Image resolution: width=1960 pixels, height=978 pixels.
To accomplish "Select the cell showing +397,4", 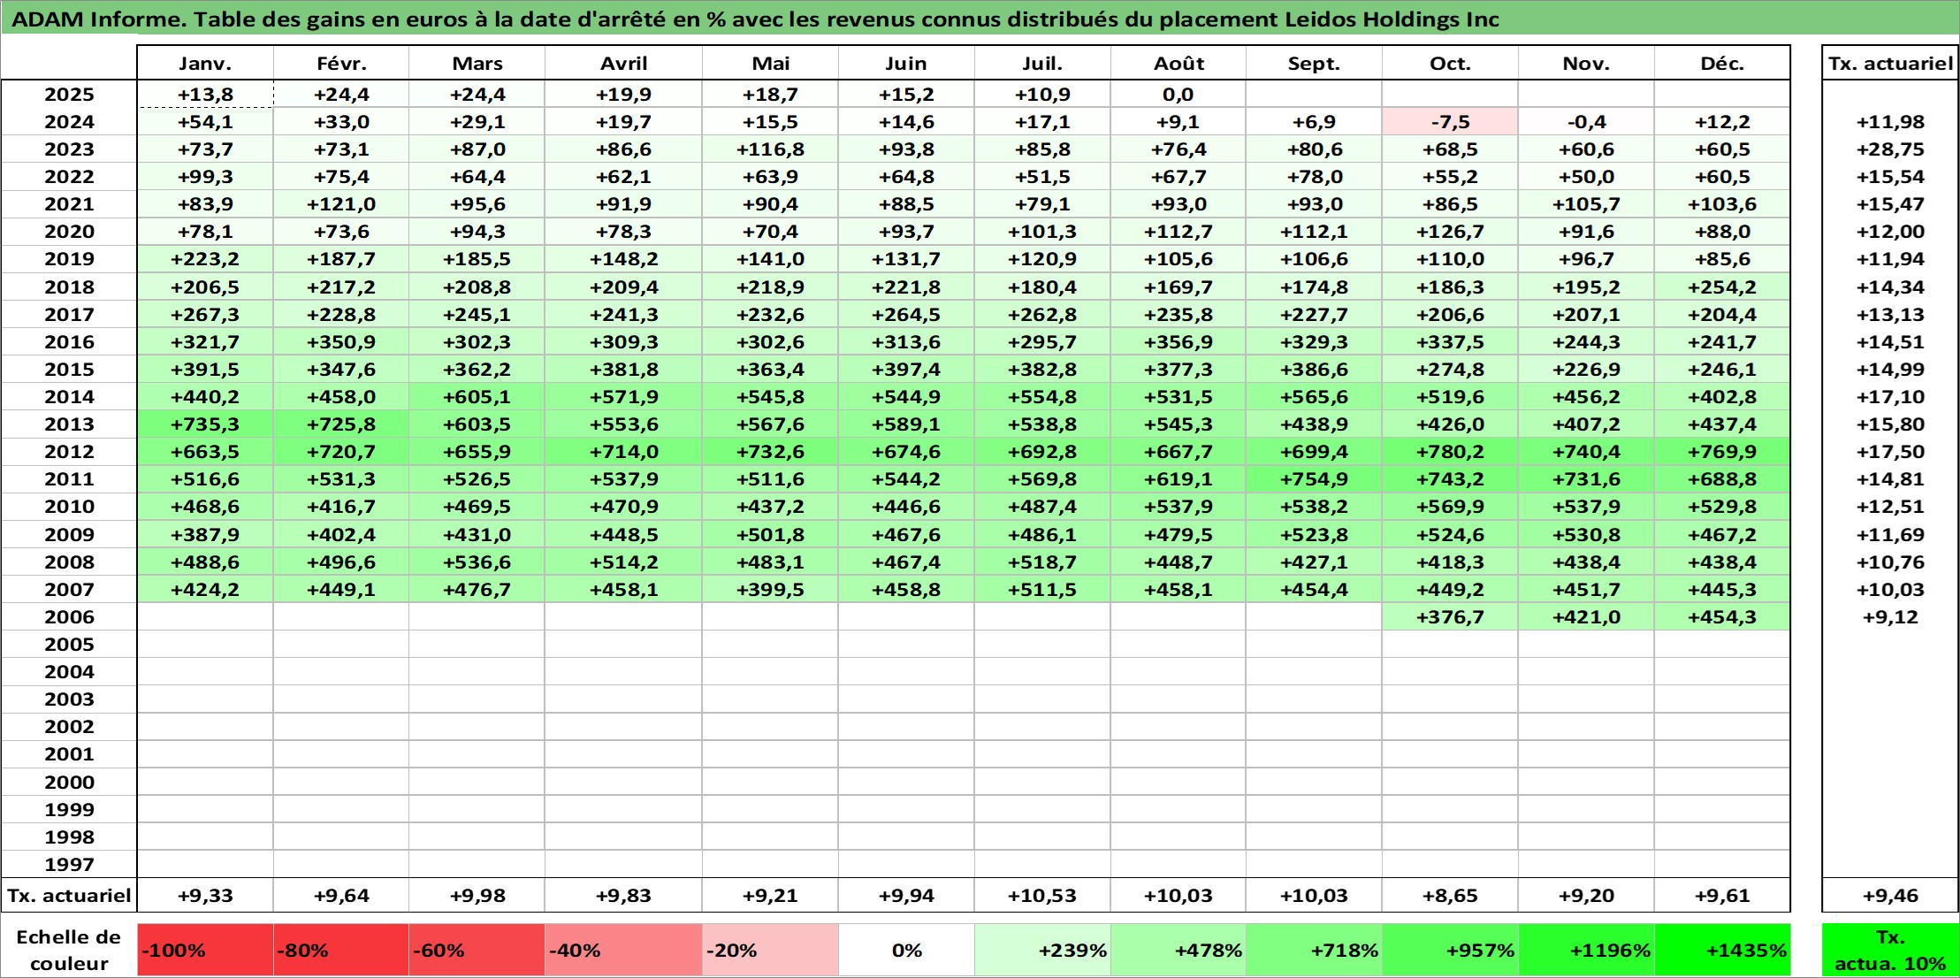I will coord(906,370).
